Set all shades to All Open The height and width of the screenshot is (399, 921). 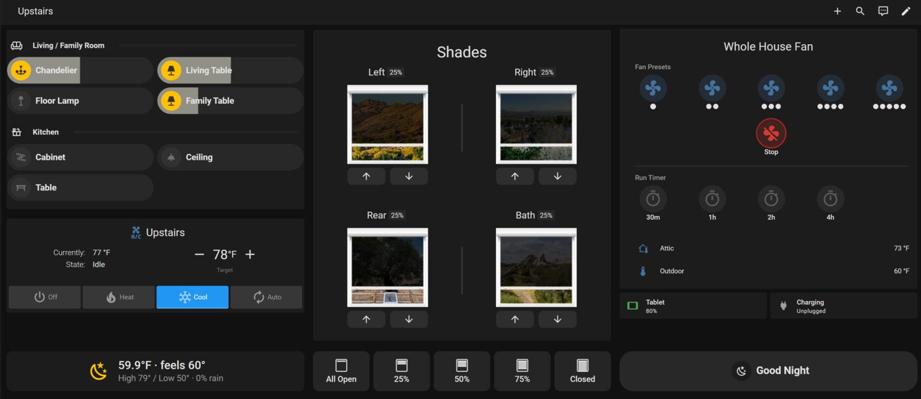(x=341, y=371)
